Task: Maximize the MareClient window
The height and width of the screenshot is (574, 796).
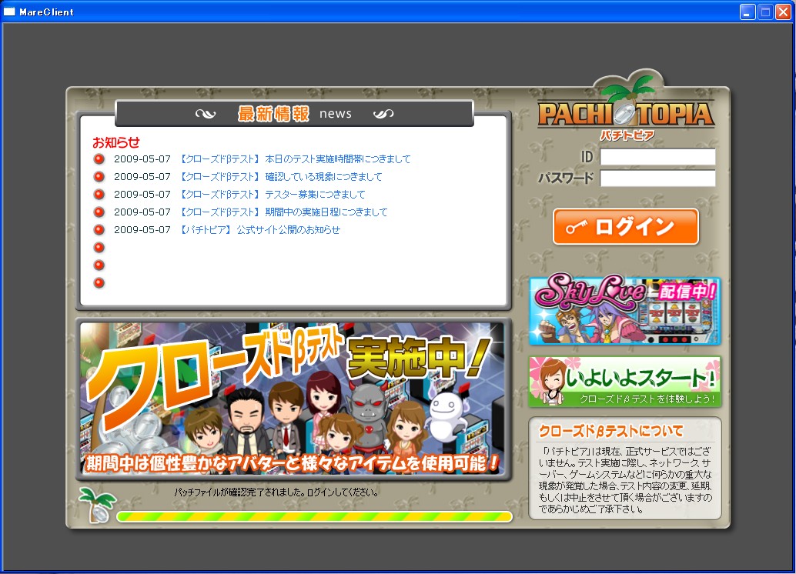Action: (x=765, y=12)
